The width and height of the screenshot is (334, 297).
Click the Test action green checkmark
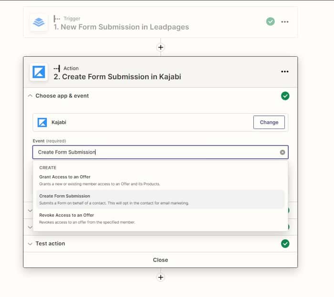click(285, 244)
